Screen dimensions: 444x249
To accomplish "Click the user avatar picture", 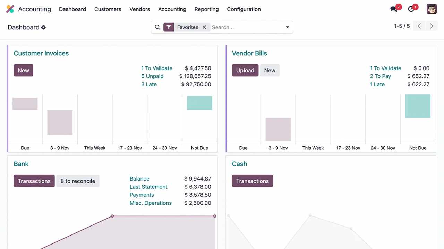I will [x=432, y=9].
